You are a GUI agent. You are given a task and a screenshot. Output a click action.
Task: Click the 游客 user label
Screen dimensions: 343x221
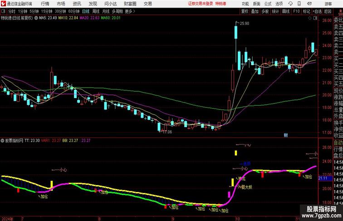coord(328,4)
